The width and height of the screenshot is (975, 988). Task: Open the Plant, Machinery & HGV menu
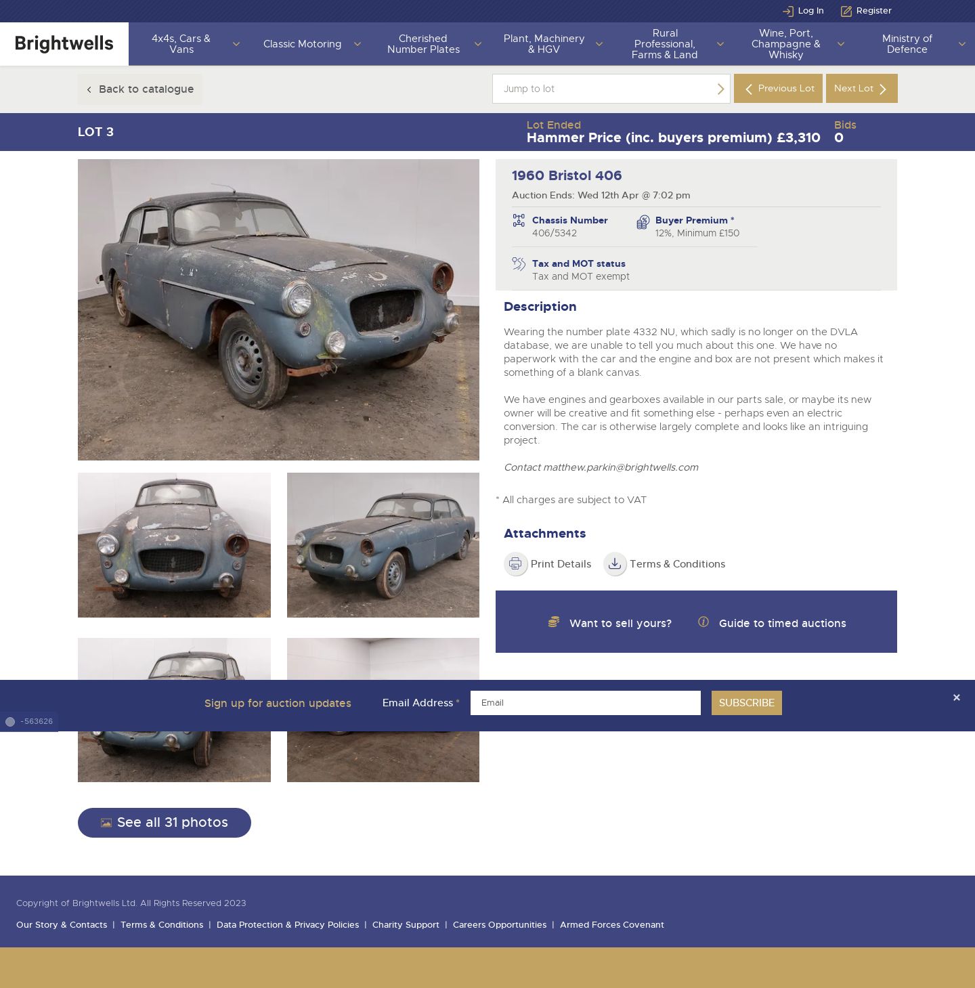pyautogui.click(x=544, y=44)
